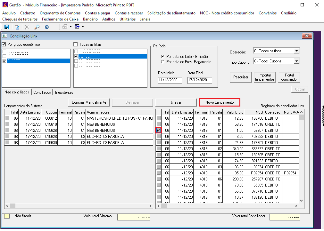The height and width of the screenshot is (231, 324).
Task: Open the printer icon dropdown arrow
Action: pyautogui.click(x=71, y=27)
